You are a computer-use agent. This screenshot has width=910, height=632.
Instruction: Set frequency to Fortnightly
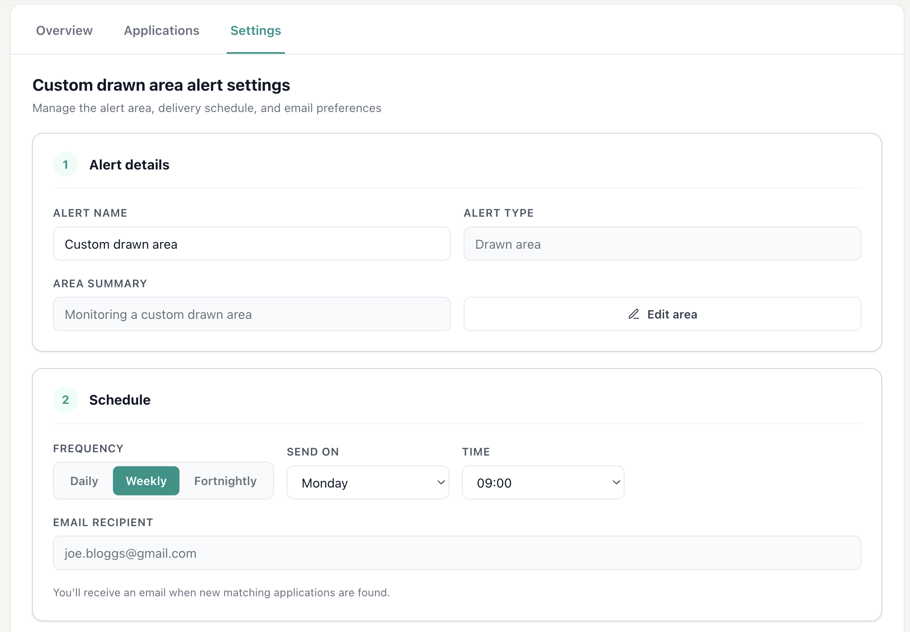click(225, 481)
